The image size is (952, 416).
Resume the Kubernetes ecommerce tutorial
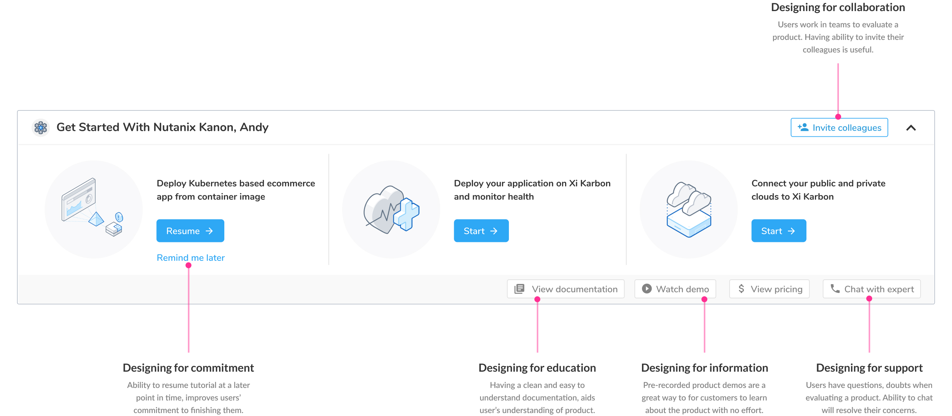(x=190, y=231)
